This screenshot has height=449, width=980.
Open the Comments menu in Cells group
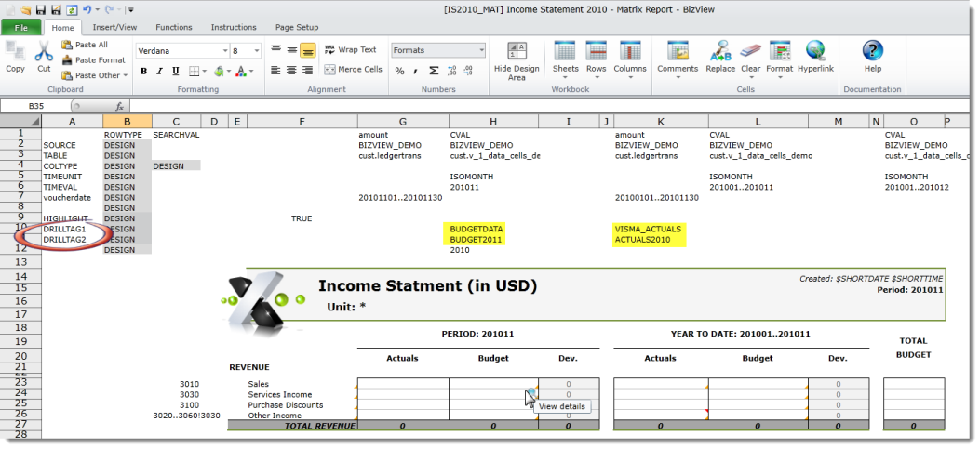[x=678, y=61]
